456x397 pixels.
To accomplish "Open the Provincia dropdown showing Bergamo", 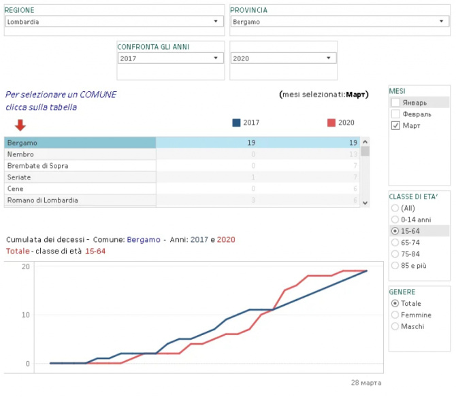I will click(x=339, y=22).
